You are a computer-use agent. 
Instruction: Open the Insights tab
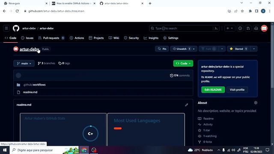tap(151, 38)
